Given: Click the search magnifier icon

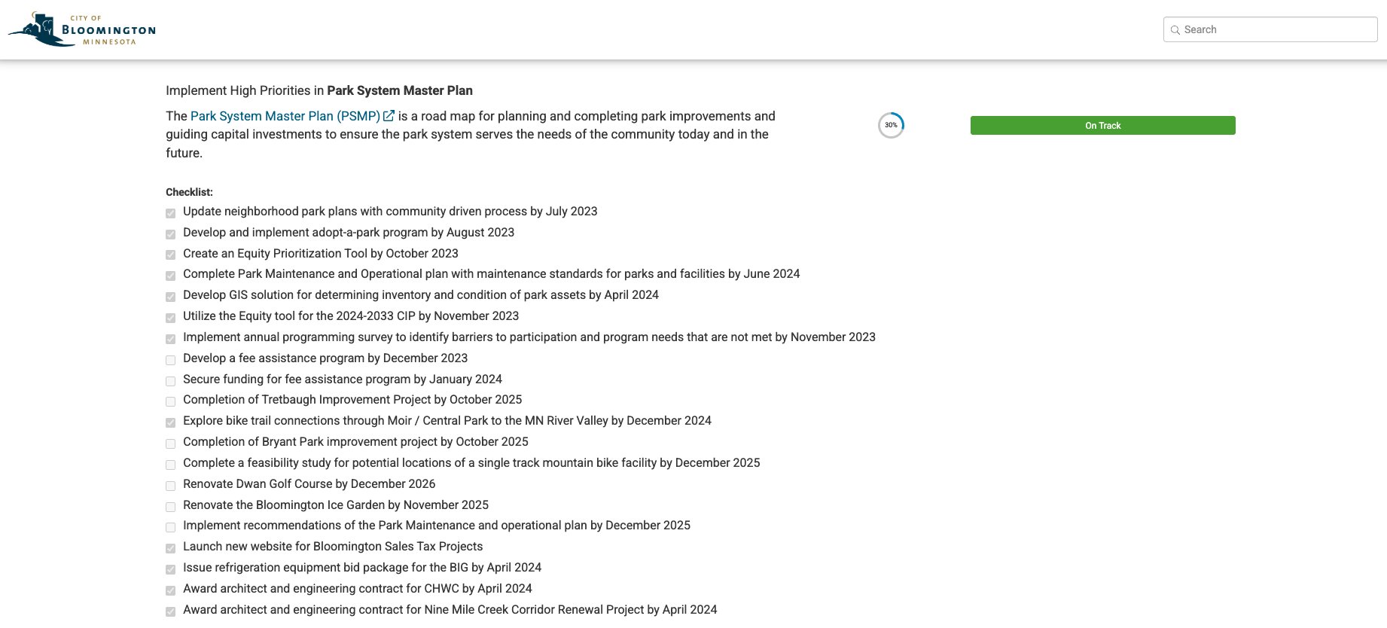Looking at the screenshot, I should click(1175, 30).
